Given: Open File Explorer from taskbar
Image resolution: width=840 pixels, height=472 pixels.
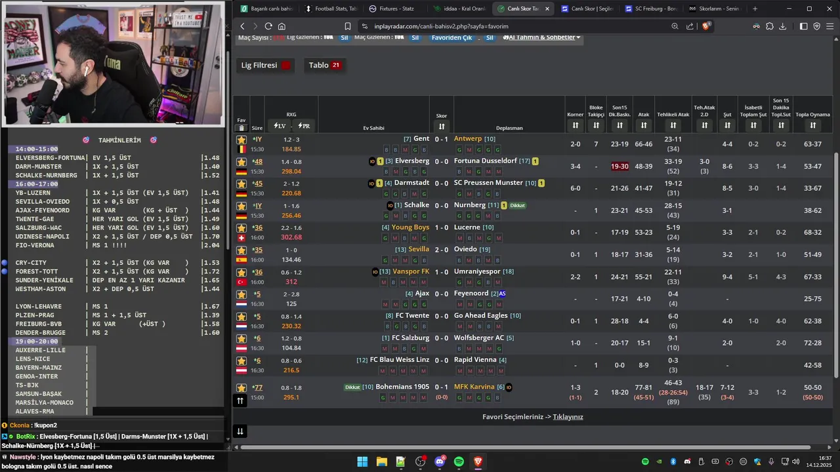Looking at the screenshot, I should [x=381, y=462].
